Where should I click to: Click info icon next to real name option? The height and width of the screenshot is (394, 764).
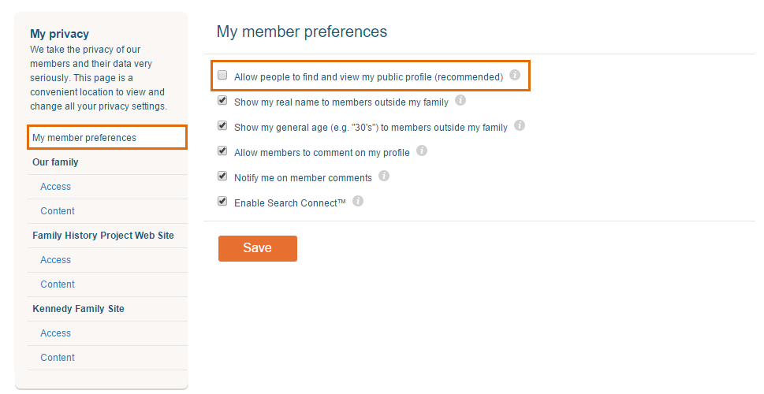click(460, 101)
